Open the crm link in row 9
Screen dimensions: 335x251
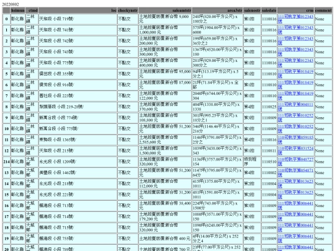click(x=295, y=118)
